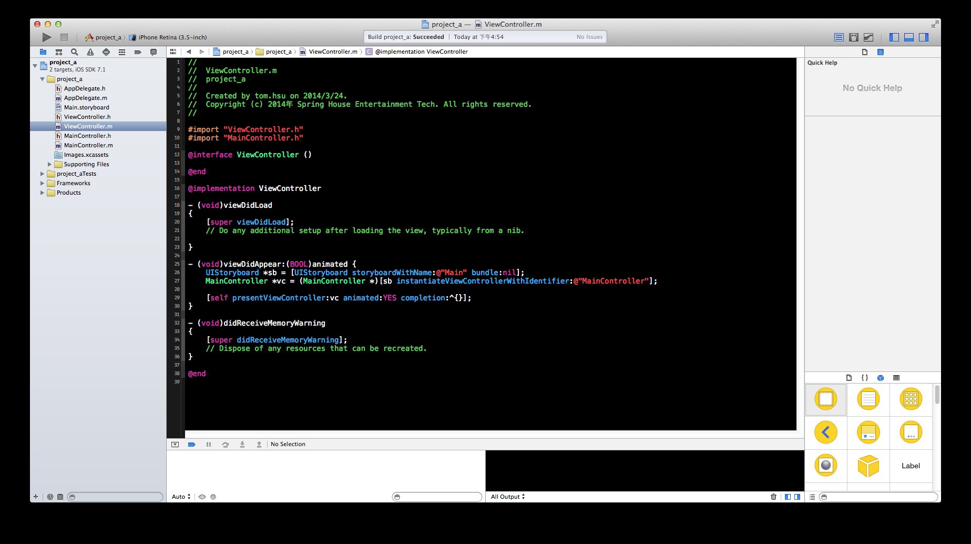Open the Auto variables scope dropdown

[181, 497]
